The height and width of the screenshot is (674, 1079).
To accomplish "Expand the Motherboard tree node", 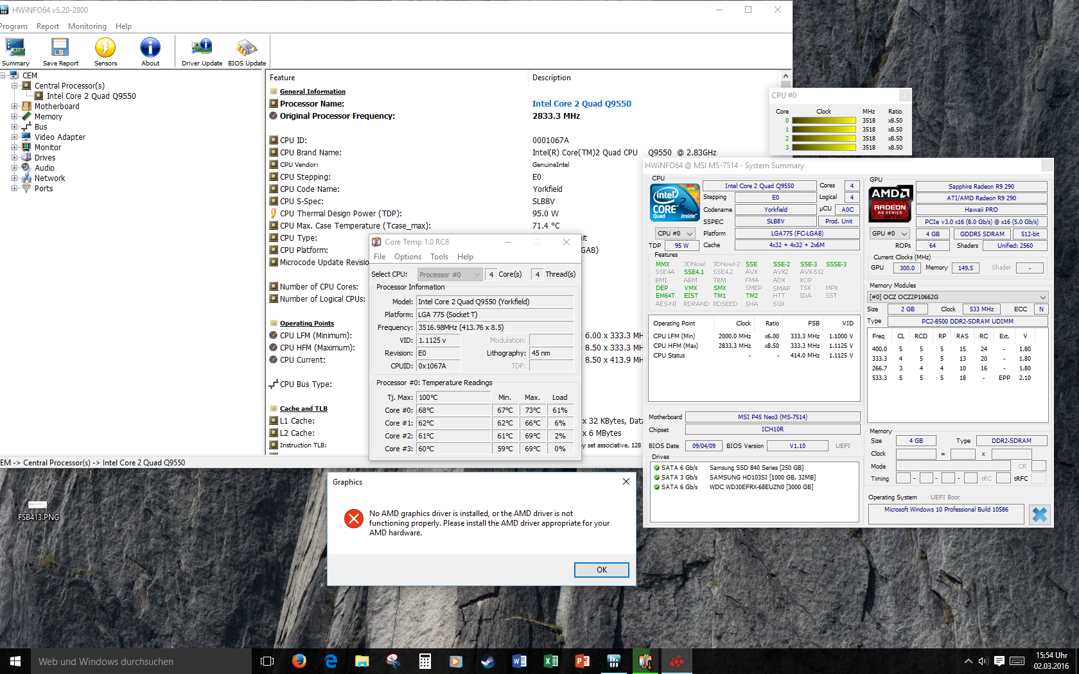I will 14,106.
